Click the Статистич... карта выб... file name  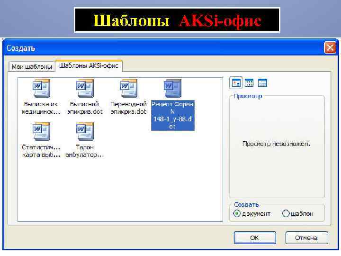point(41,151)
